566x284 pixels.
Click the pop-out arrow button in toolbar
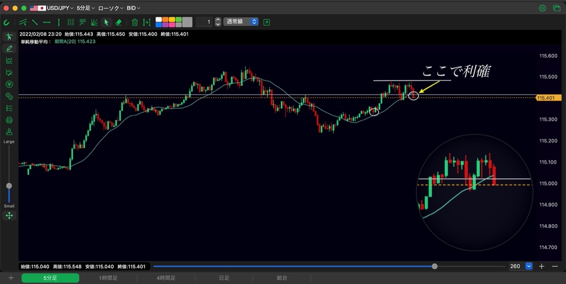point(267,22)
